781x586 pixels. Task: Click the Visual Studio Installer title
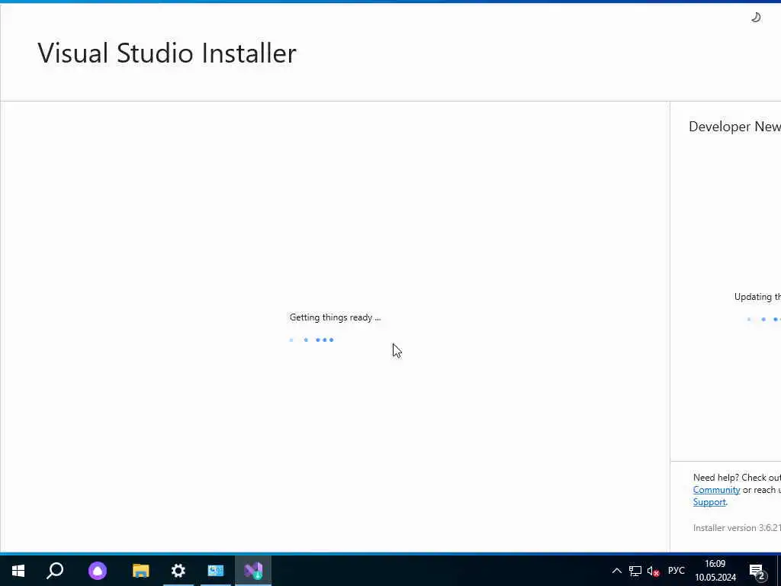coord(167,53)
